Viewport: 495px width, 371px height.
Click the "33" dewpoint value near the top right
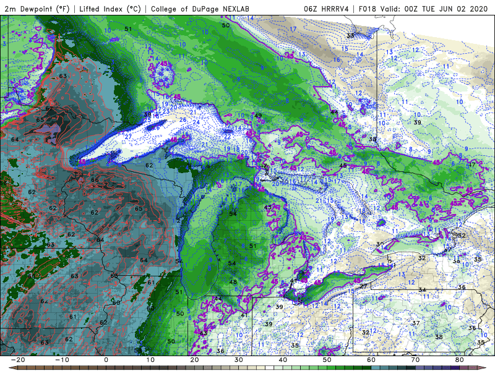click(x=350, y=35)
